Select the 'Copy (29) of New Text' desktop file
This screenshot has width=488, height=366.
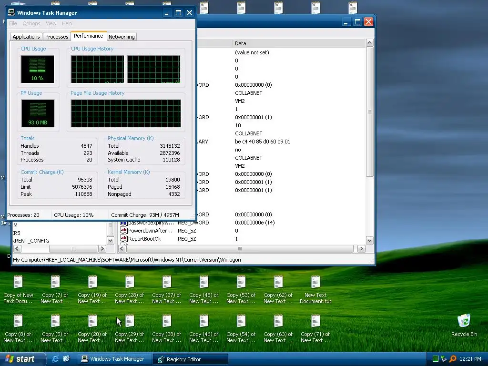coord(130,329)
